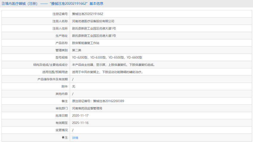
Task: Click the 注册人名称 field label
Action: tap(60, 21)
